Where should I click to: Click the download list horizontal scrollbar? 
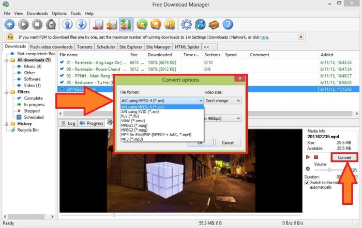(x=208, y=113)
